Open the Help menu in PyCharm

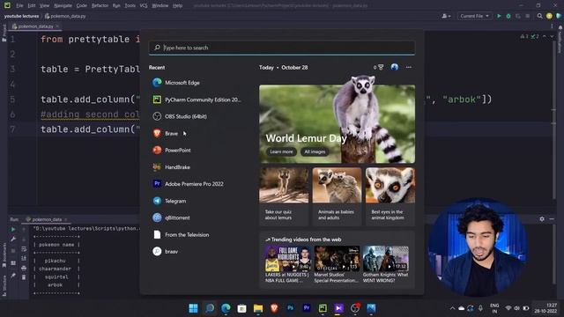click(x=178, y=5)
